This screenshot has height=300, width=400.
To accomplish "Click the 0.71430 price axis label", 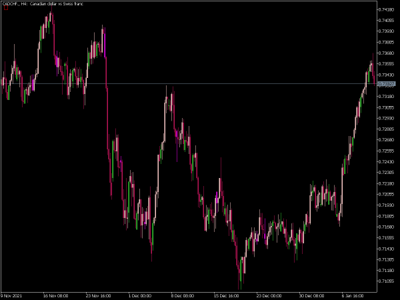I will (x=386, y=249).
